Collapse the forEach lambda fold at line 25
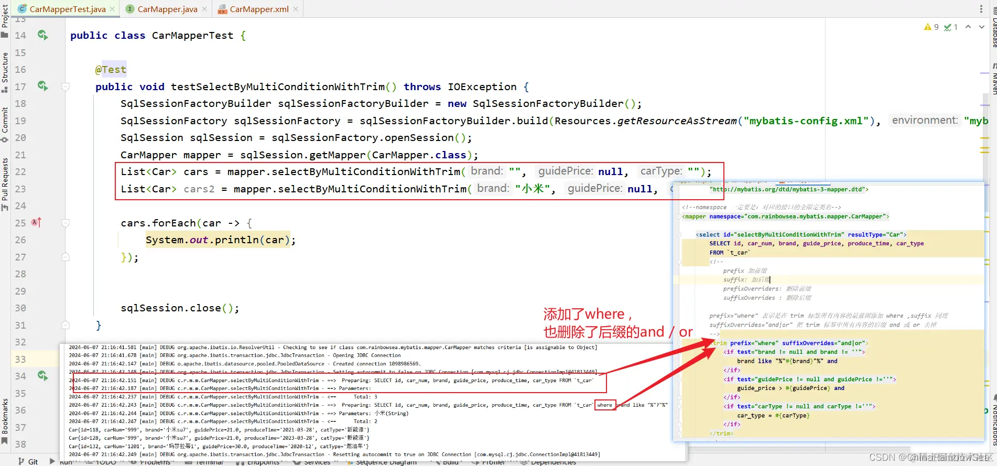 (66, 223)
